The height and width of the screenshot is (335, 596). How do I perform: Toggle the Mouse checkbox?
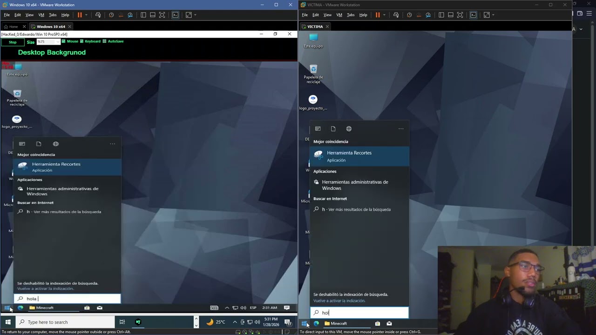(64, 41)
